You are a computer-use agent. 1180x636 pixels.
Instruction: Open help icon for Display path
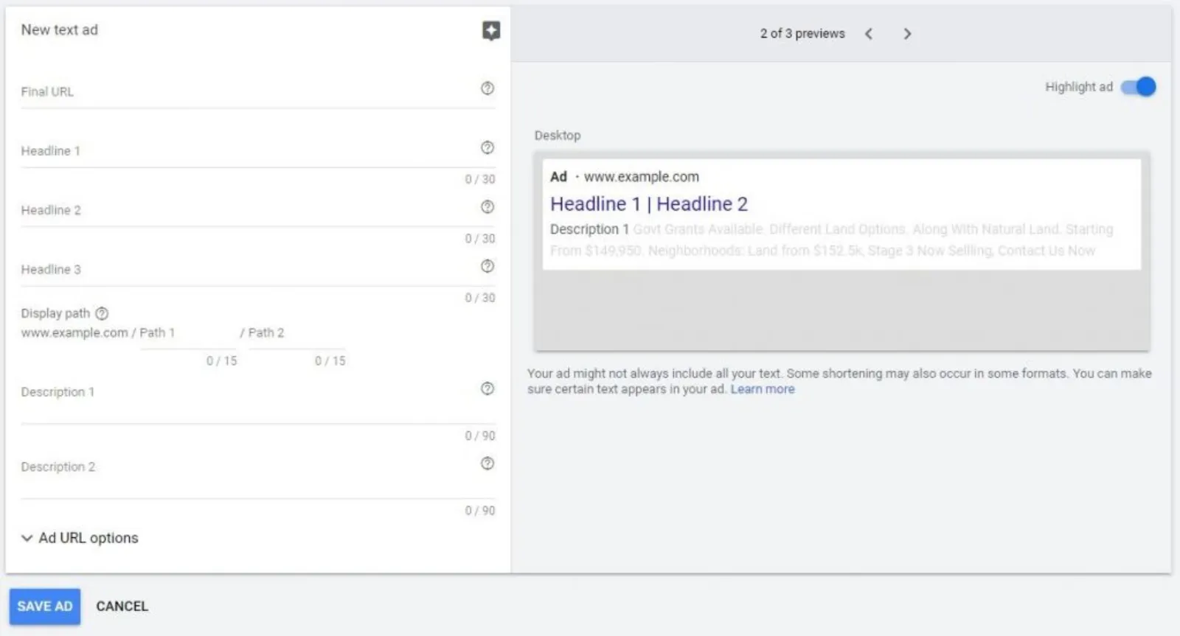pyautogui.click(x=102, y=313)
